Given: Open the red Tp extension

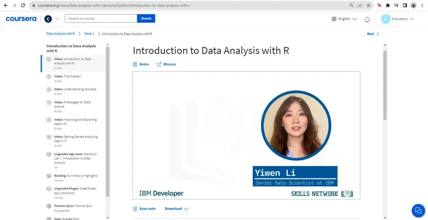Looking at the screenshot, I should pos(379,5).
